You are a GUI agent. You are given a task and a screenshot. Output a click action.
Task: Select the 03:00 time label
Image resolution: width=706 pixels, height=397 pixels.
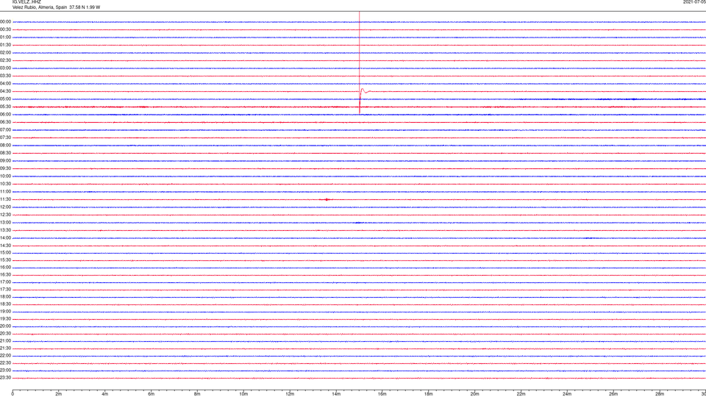[x=5, y=68]
